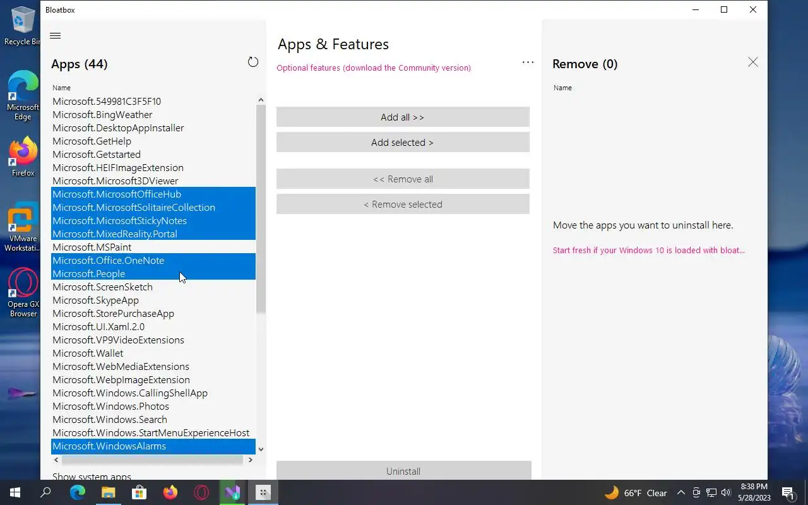Open volume control tray icon
808x505 pixels.
pos(726,493)
